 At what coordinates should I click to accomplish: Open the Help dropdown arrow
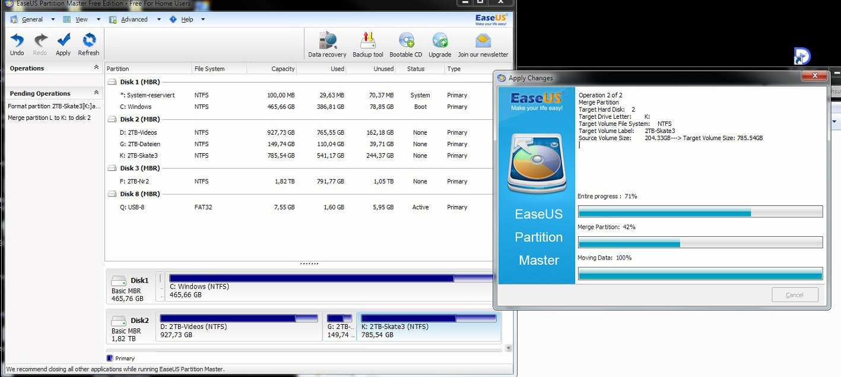pos(202,20)
